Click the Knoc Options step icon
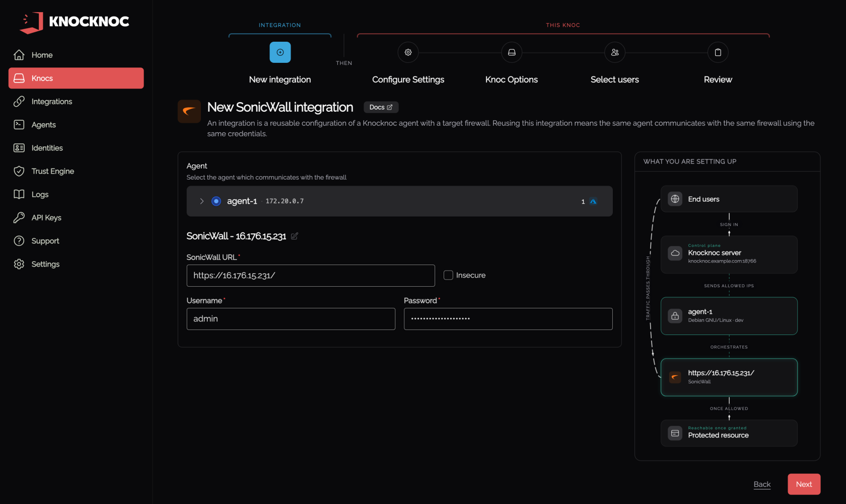Image resolution: width=846 pixels, height=504 pixels. 512,52
